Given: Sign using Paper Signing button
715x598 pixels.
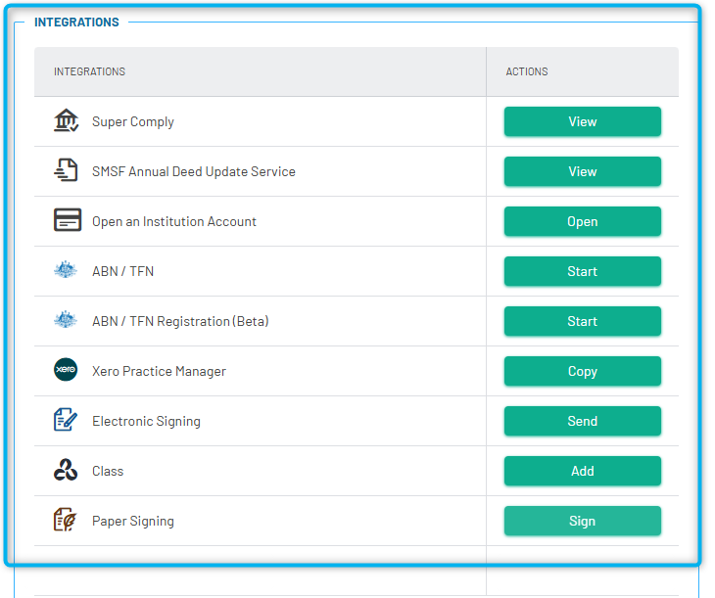Looking at the screenshot, I should (583, 521).
